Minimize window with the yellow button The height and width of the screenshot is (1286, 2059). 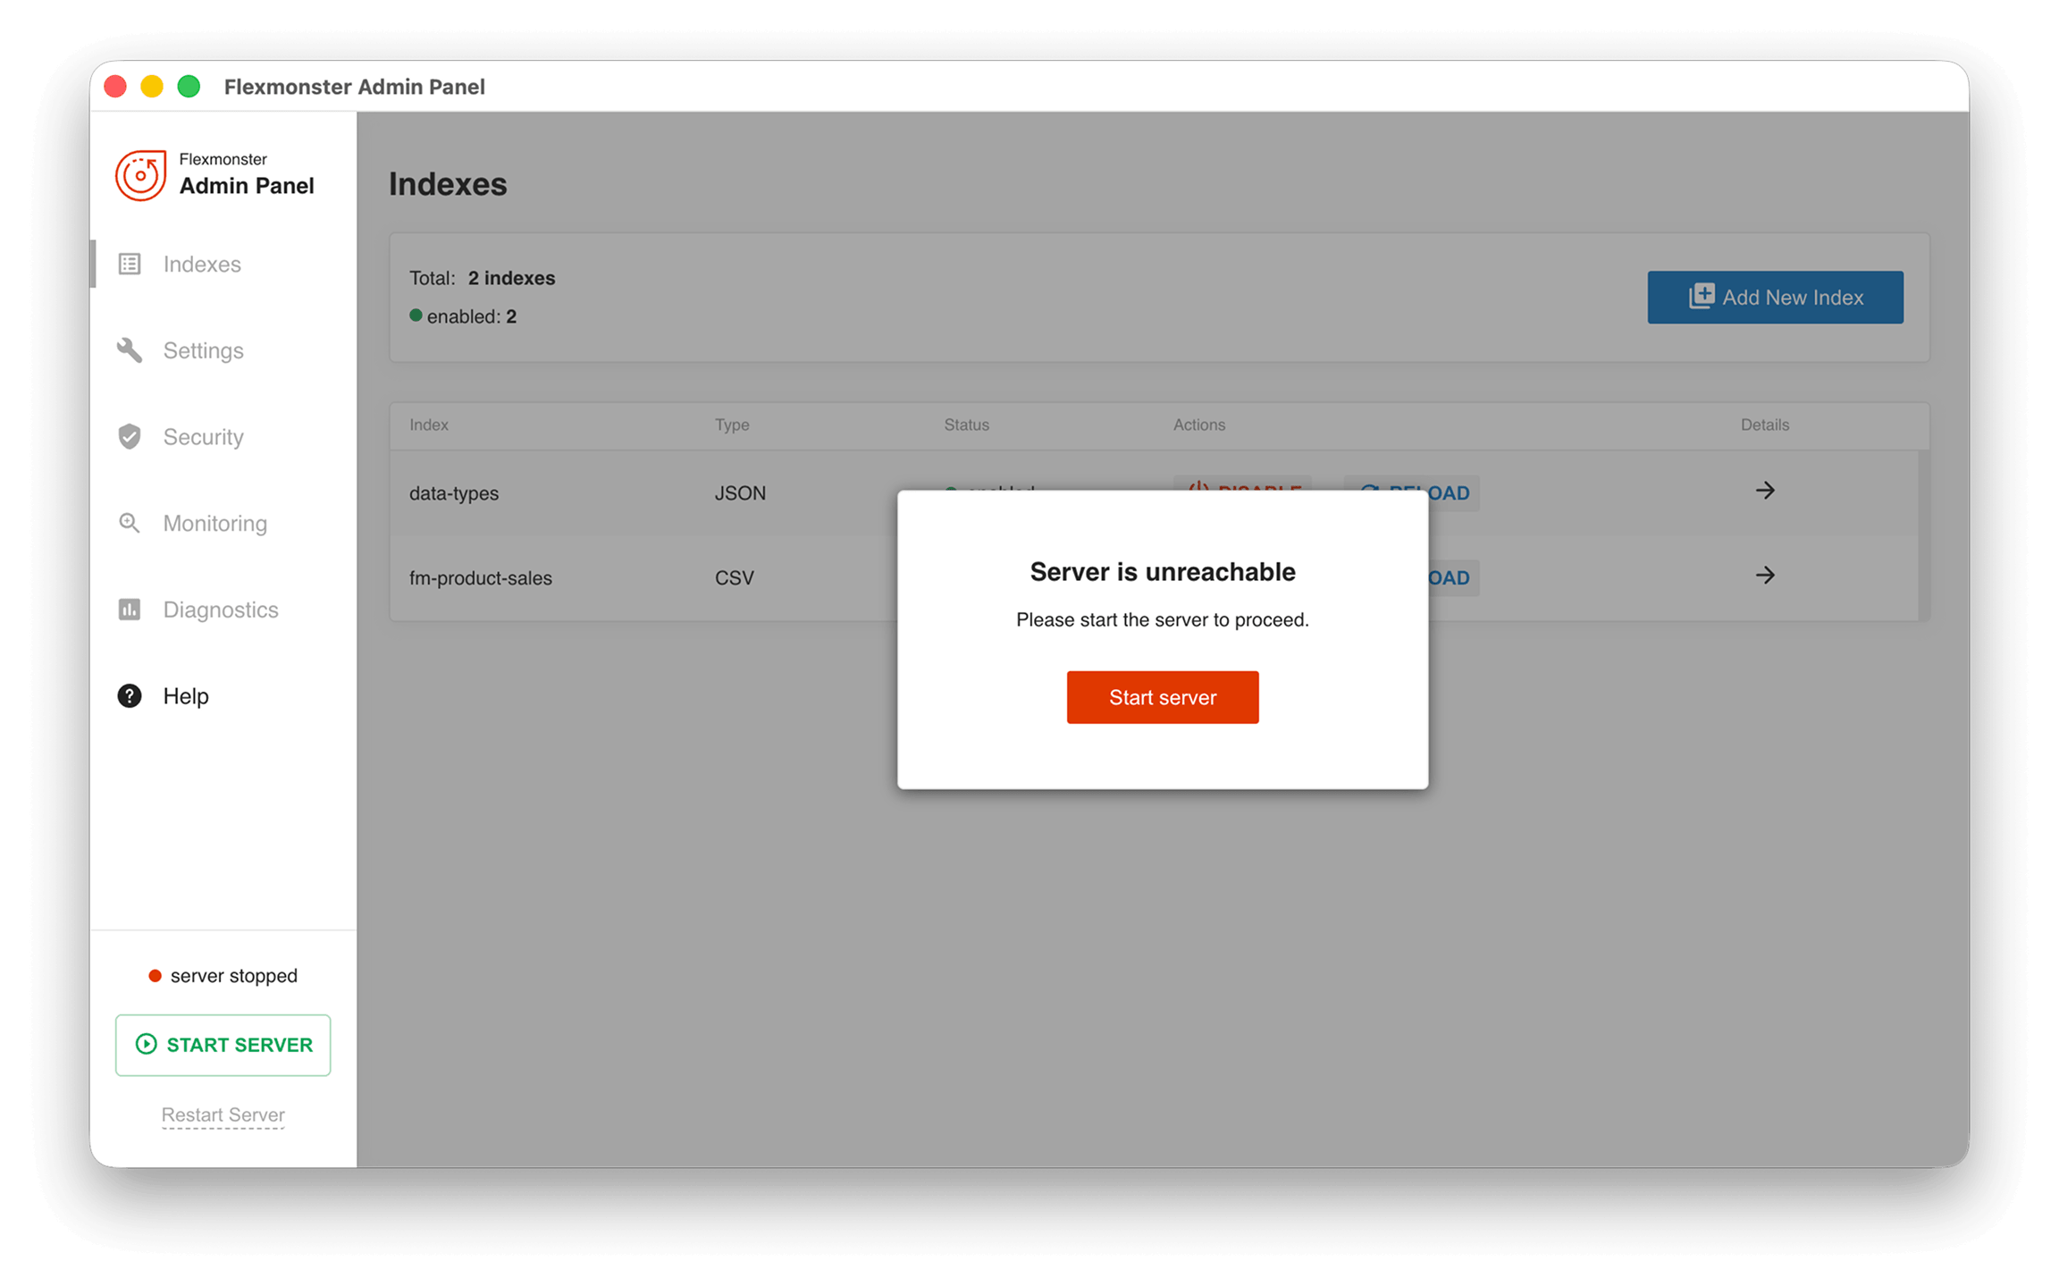tap(152, 87)
